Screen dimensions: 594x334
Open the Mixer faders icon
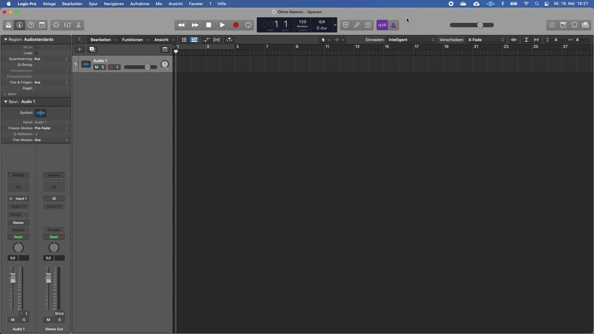[67, 25]
